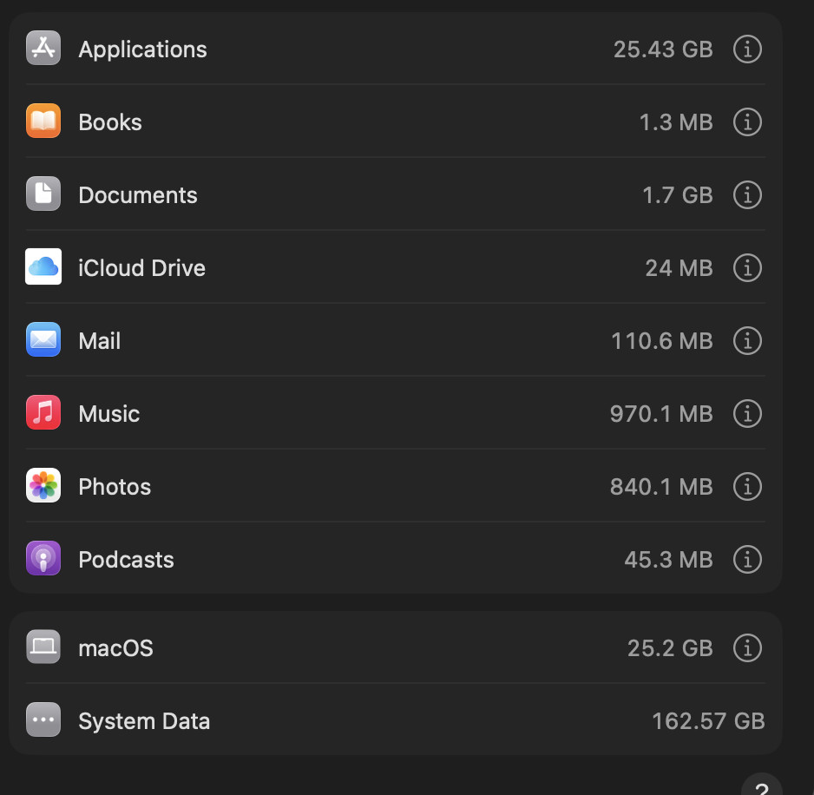
Task: View iCloud Drive storage info
Action: pyautogui.click(x=747, y=267)
